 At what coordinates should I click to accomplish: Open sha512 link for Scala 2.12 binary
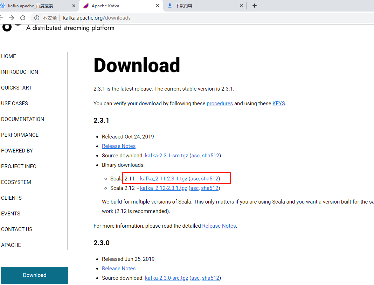pyautogui.click(x=210, y=188)
